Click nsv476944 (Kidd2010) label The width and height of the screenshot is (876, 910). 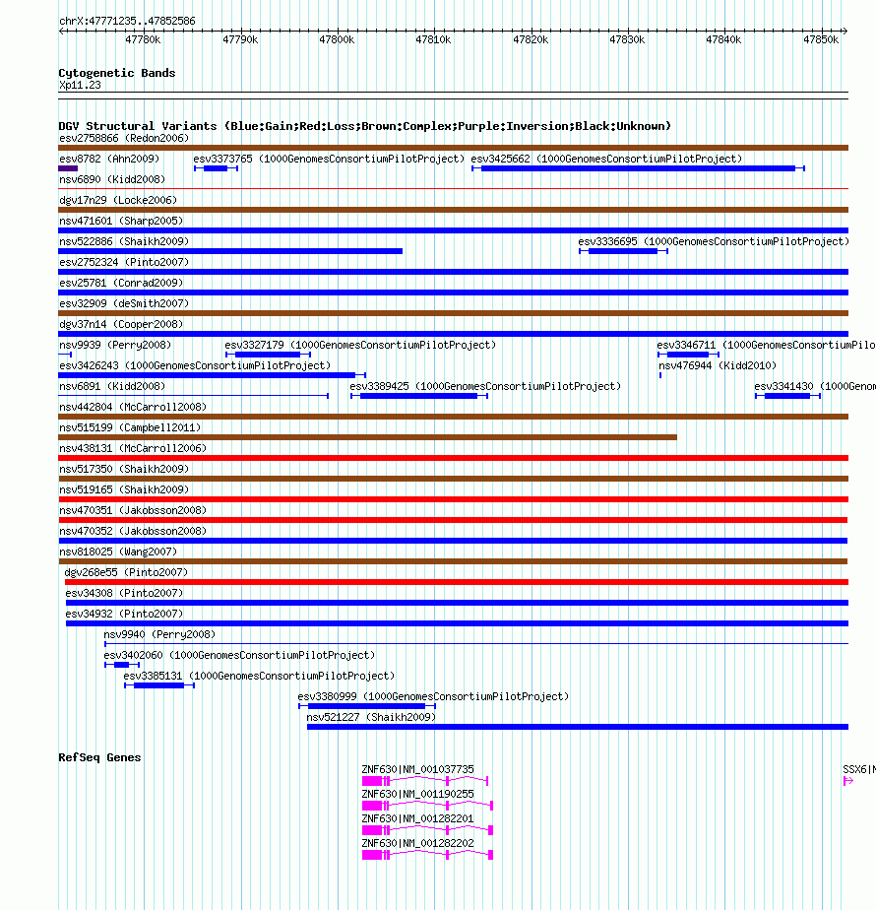(718, 365)
